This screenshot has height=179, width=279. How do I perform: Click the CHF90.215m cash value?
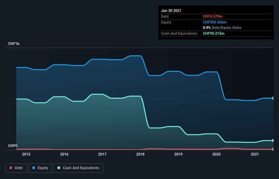point(213,33)
